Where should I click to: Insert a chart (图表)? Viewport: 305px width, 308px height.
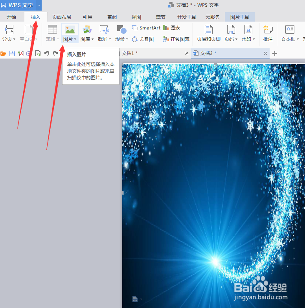[171, 28]
